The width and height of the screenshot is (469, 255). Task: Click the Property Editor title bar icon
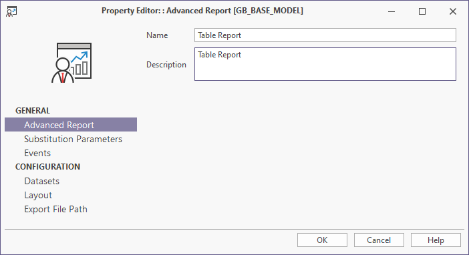point(11,11)
